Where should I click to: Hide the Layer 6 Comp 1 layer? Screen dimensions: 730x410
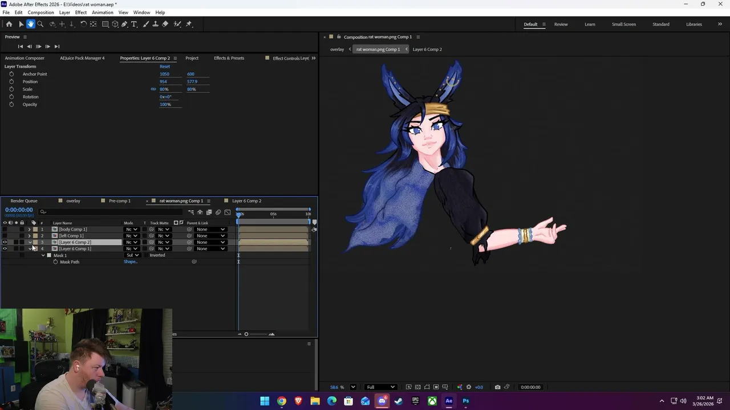click(x=5, y=249)
